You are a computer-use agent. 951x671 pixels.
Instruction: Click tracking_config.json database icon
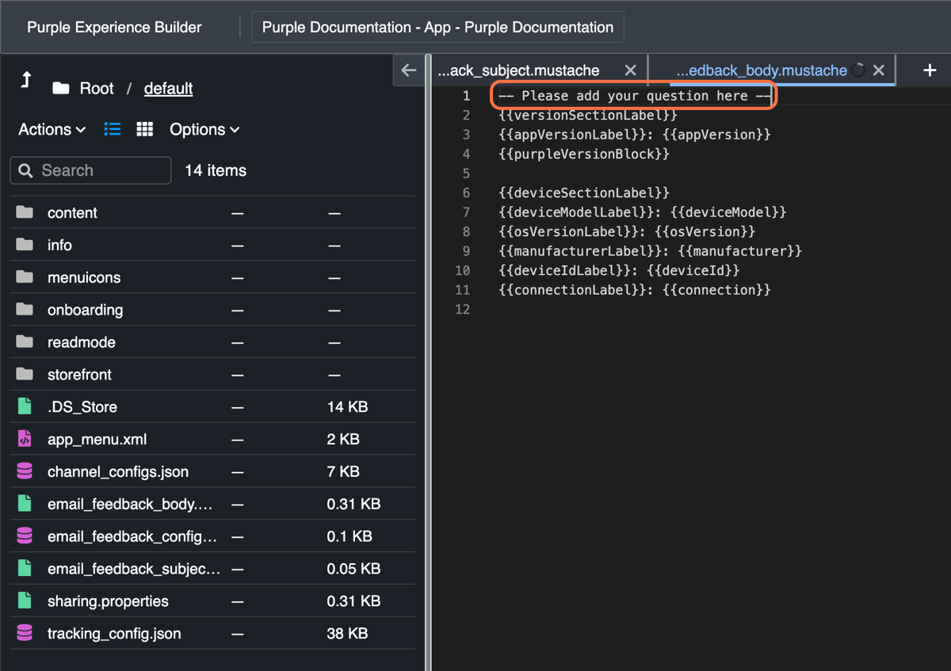25,634
